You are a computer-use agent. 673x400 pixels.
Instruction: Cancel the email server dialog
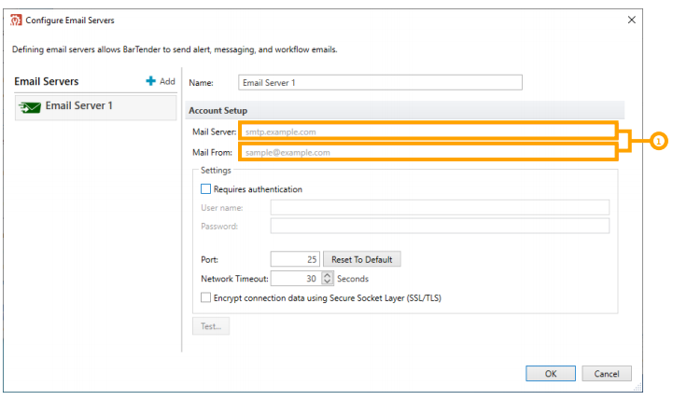(x=607, y=373)
